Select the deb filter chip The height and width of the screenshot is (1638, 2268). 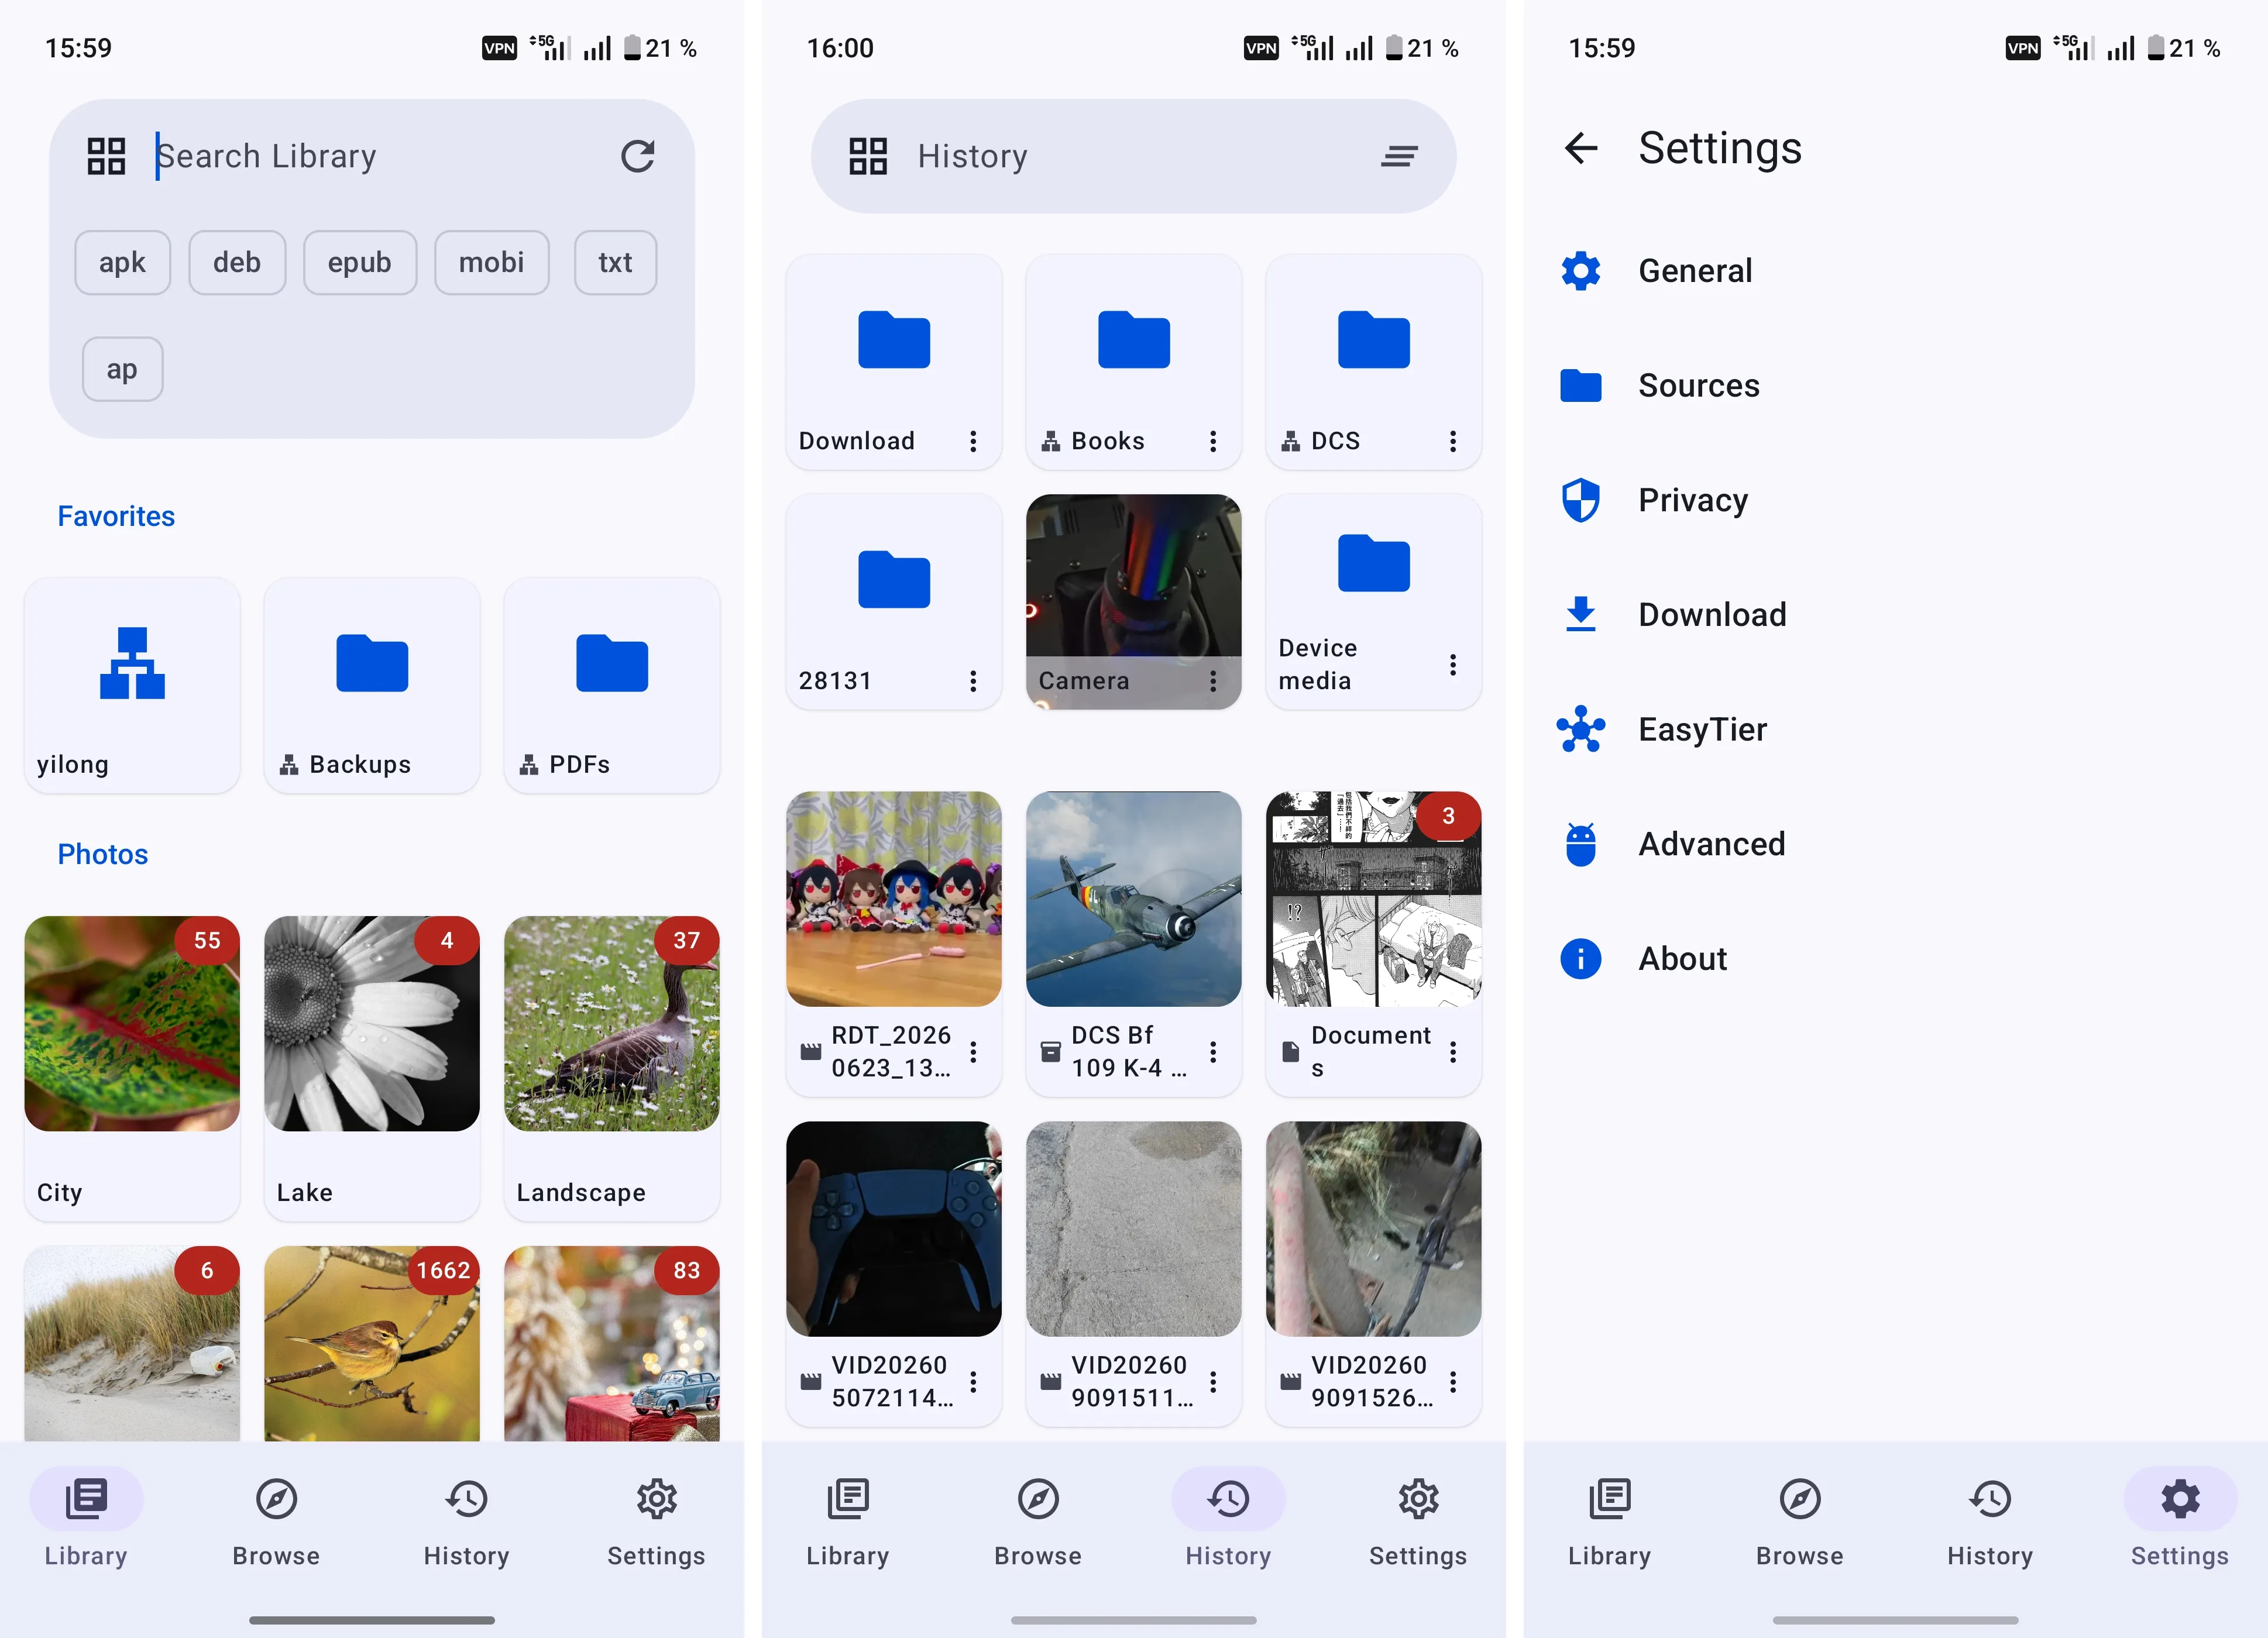(x=237, y=263)
